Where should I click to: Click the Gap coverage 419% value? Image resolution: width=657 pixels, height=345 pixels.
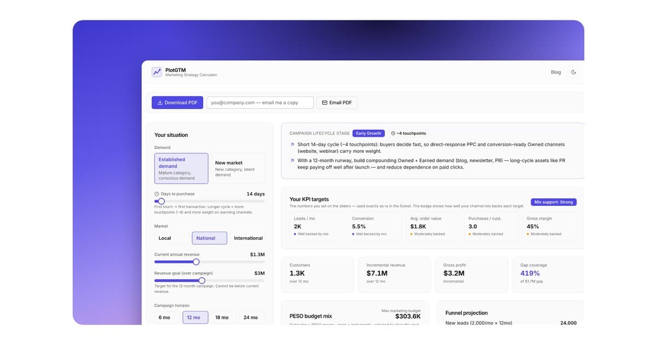530,273
